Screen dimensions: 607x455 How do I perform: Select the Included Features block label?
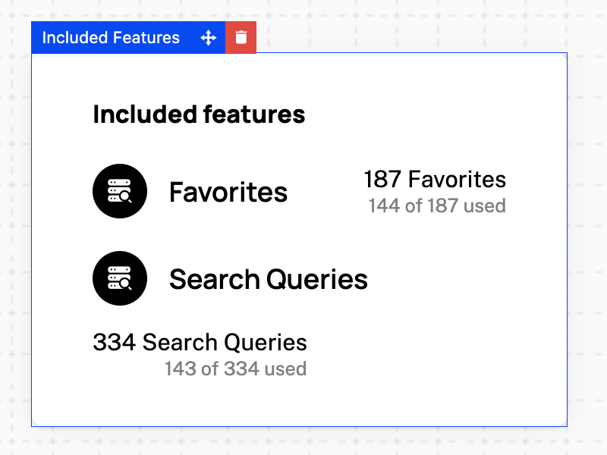110,37
